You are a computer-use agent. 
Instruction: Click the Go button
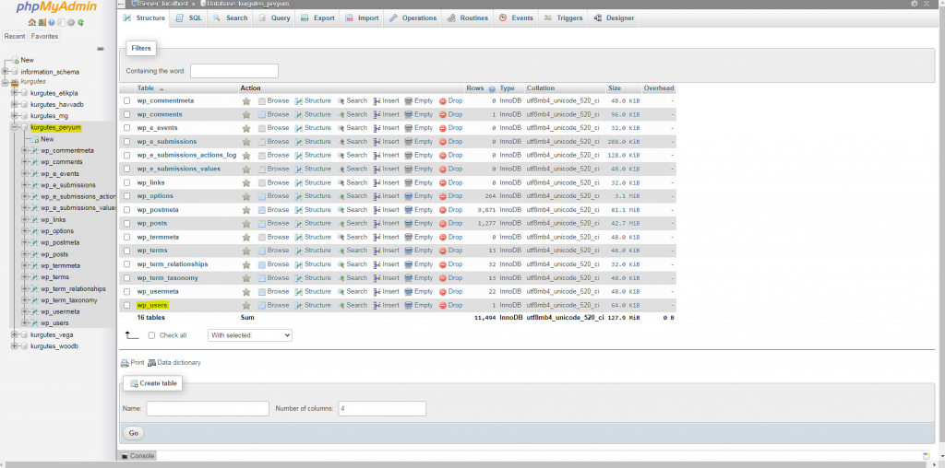(133, 433)
